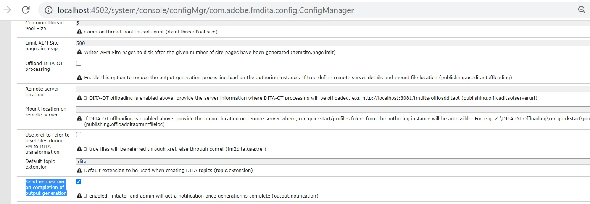Viewport: 590px width, 204px height.
Task: Click warning icon beside Common thread-pool description
Action: (79, 32)
